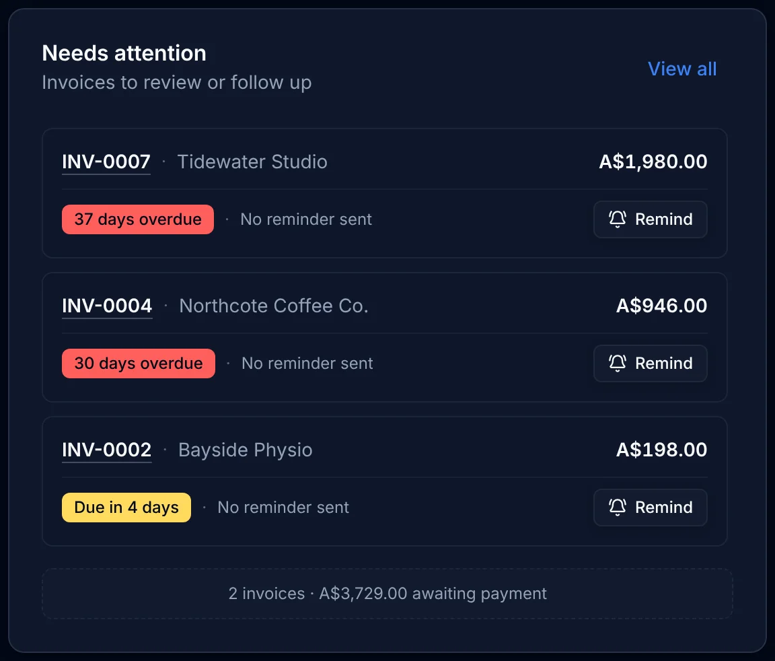Click the Due in 4 days badge

pyautogui.click(x=126, y=507)
